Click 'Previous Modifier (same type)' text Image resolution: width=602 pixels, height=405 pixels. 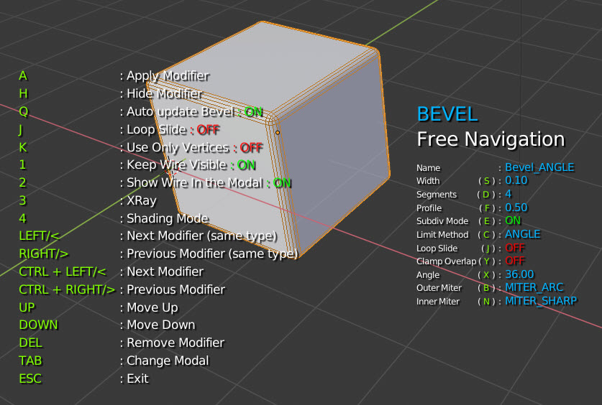(x=212, y=253)
